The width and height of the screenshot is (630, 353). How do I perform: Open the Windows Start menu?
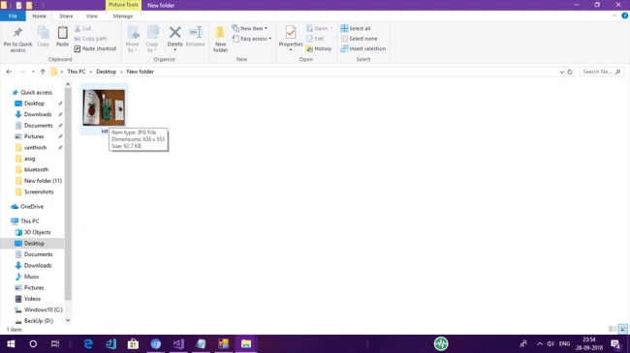11,343
